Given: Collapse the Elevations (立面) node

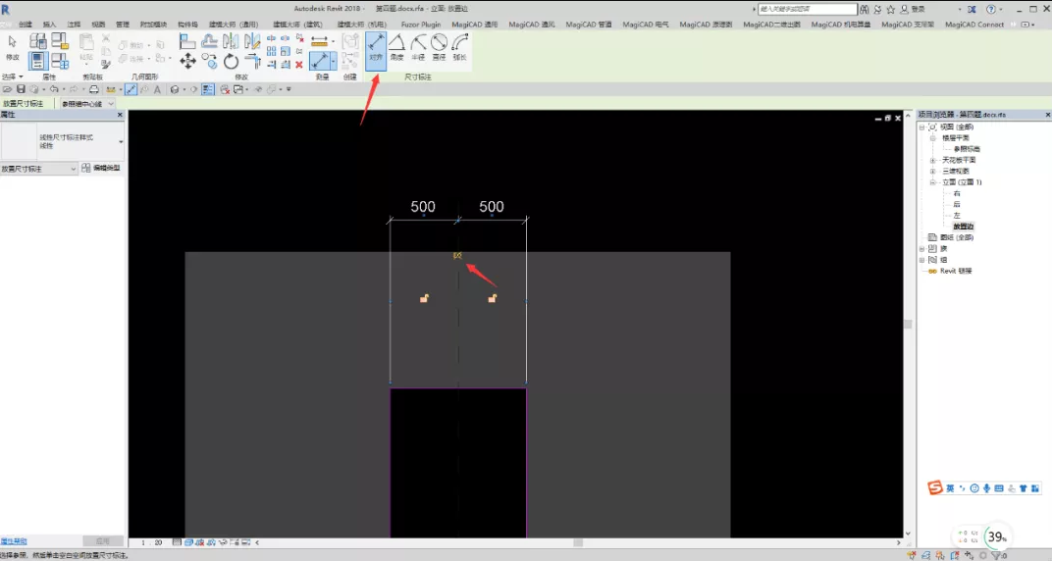Looking at the screenshot, I should (932, 182).
